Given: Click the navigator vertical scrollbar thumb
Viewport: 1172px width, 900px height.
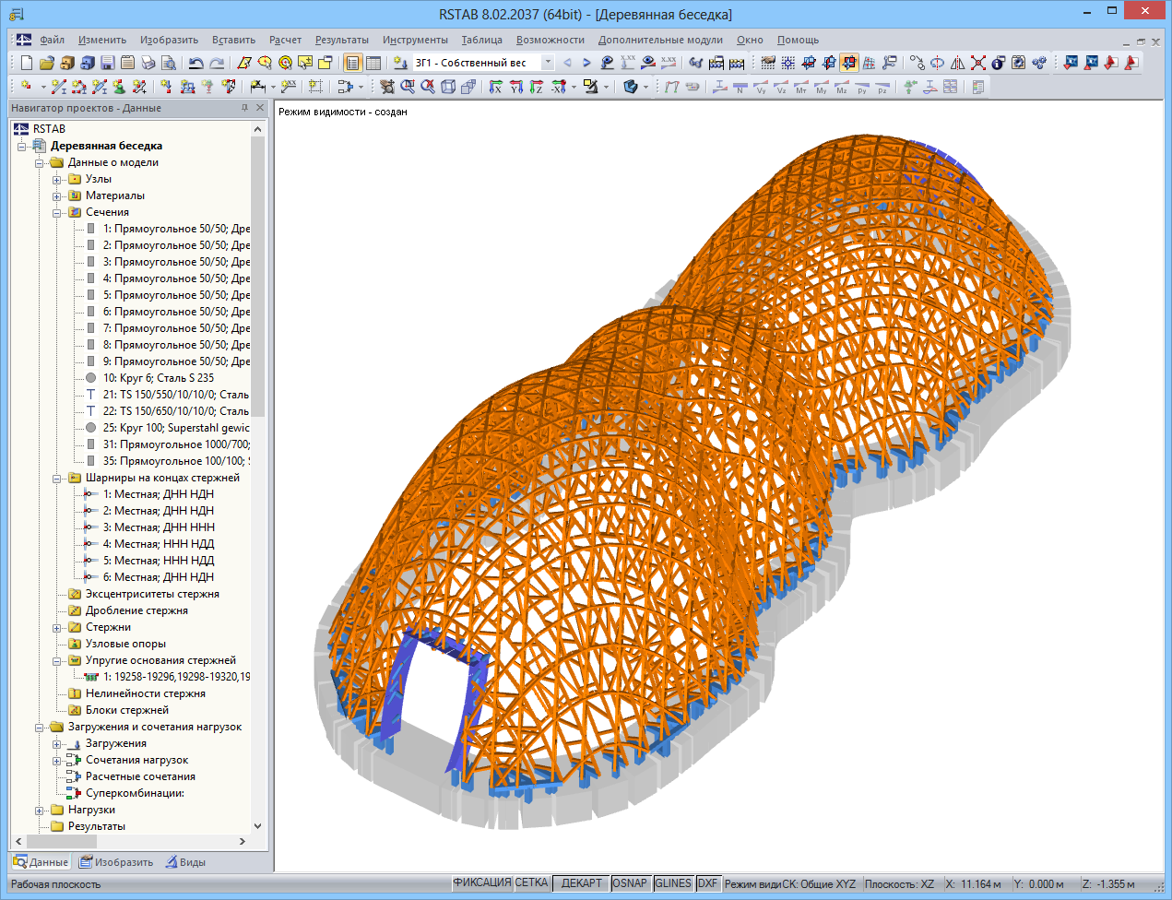Looking at the screenshot, I should point(257,277).
